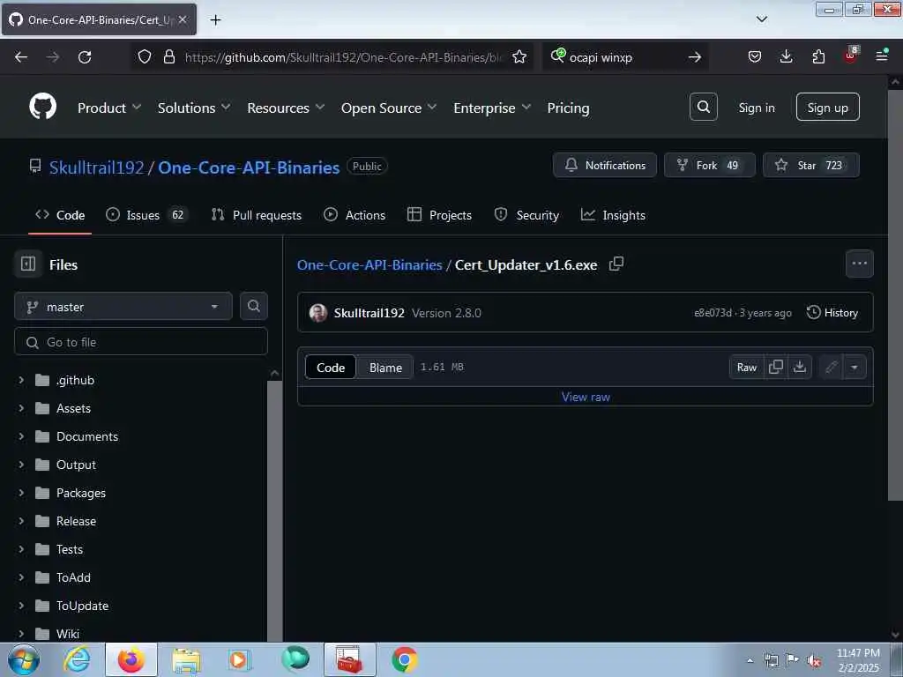Expand the .github folder chevron
The height and width of the screenshot is (677, 903).
point(21,380)
